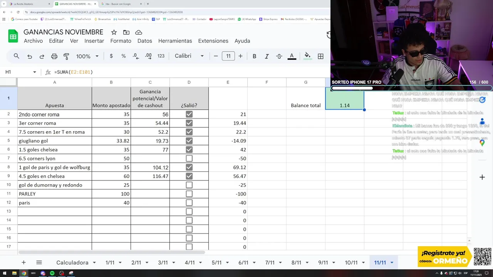Uncheck ¿Salió? for 2ndo corner roma
This screenshot has width=493, height=277.
tap(189, 114)
